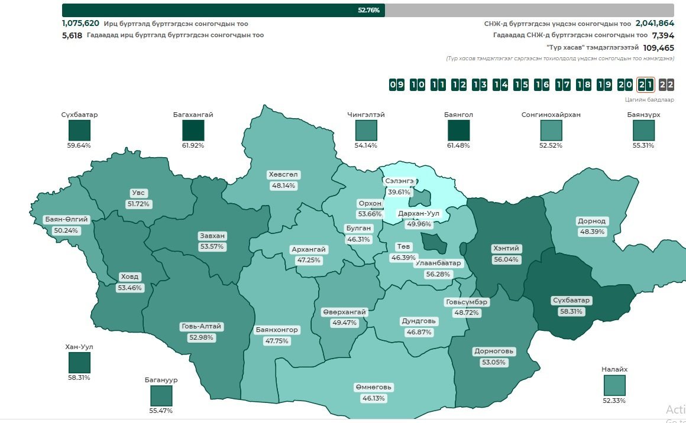Select the Хан-Уул district square
Viewport: 686px width, 423px height.
pyautogui.click(x=79, y=363)
